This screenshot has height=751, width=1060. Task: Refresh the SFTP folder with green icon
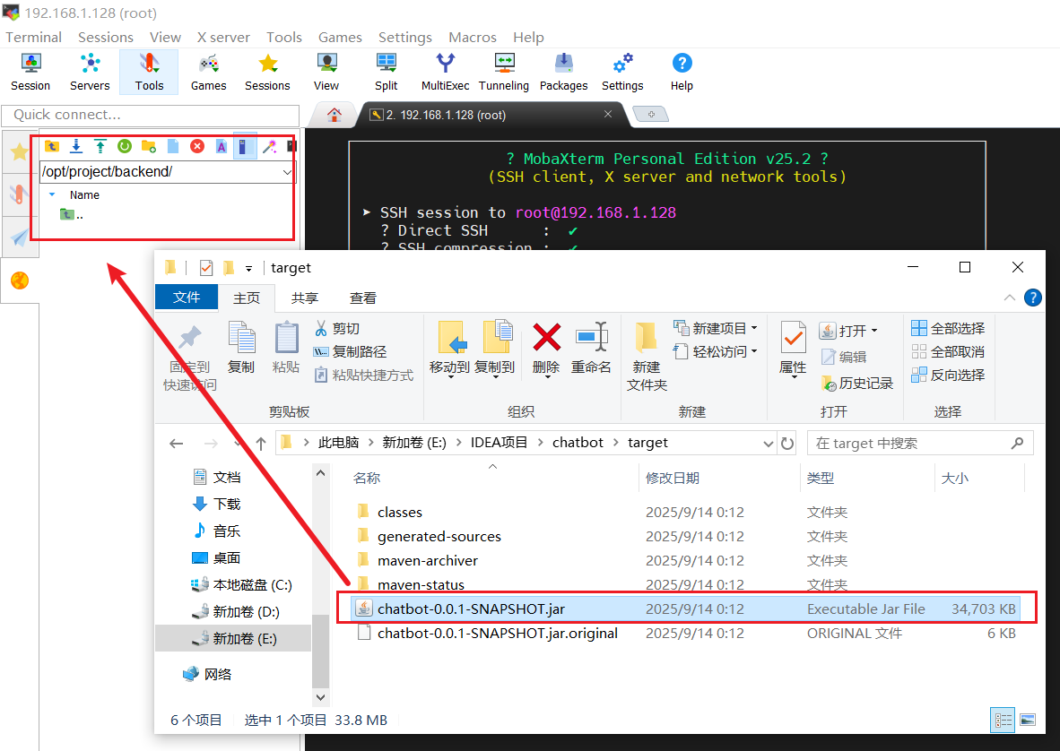click(125, 146)
